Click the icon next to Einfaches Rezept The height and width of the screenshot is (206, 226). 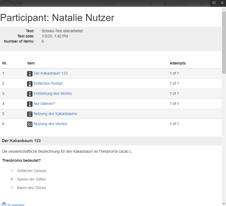click(30, 84)
